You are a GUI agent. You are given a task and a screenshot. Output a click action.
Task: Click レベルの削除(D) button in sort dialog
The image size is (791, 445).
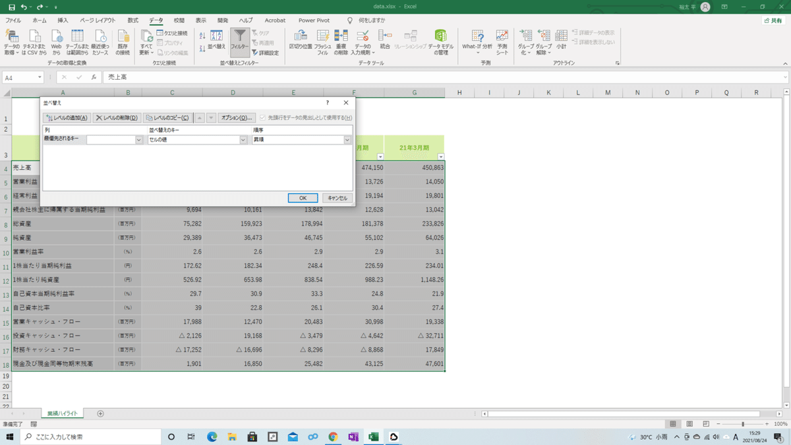pos(116,118)
